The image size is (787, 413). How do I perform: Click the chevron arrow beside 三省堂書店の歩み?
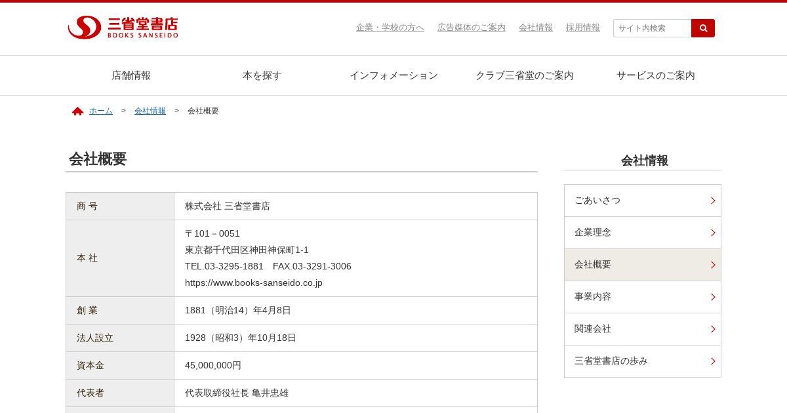[713, 361]
